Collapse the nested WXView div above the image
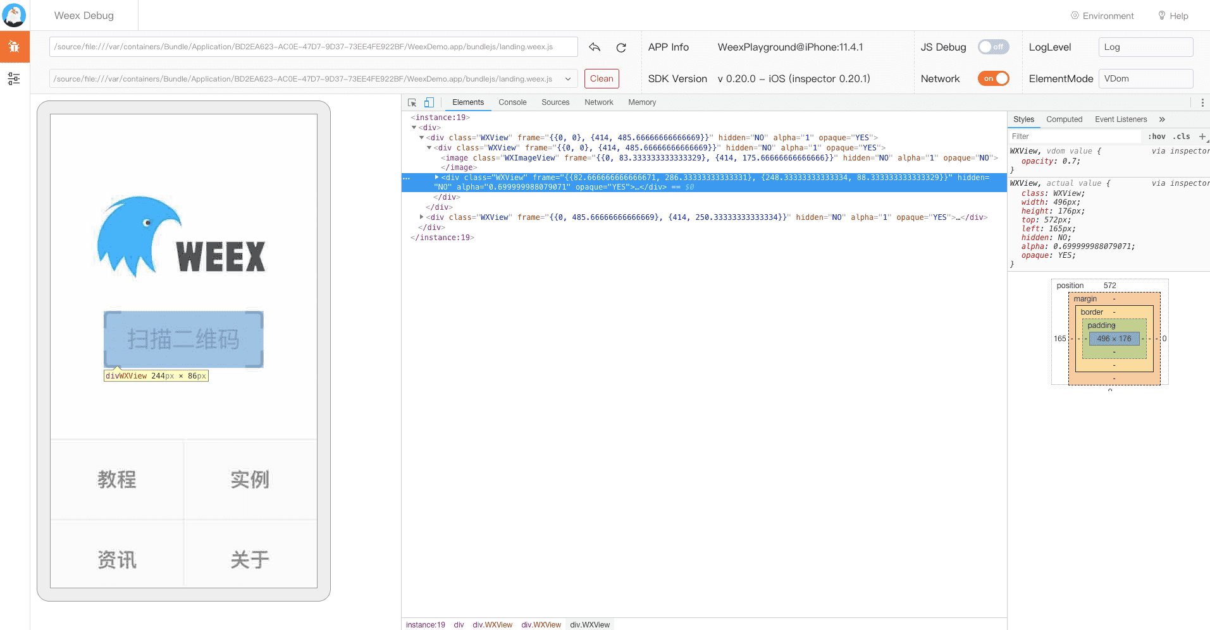The height and width of the screenshot is (630, 1210). point(429,148)
